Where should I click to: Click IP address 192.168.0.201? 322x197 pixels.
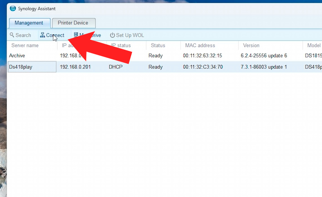(x=75, y=67)
